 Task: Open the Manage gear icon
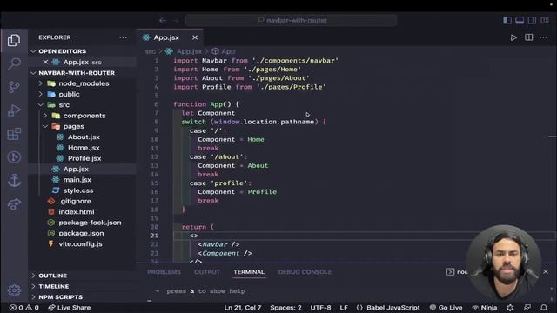tap(14, 290)
